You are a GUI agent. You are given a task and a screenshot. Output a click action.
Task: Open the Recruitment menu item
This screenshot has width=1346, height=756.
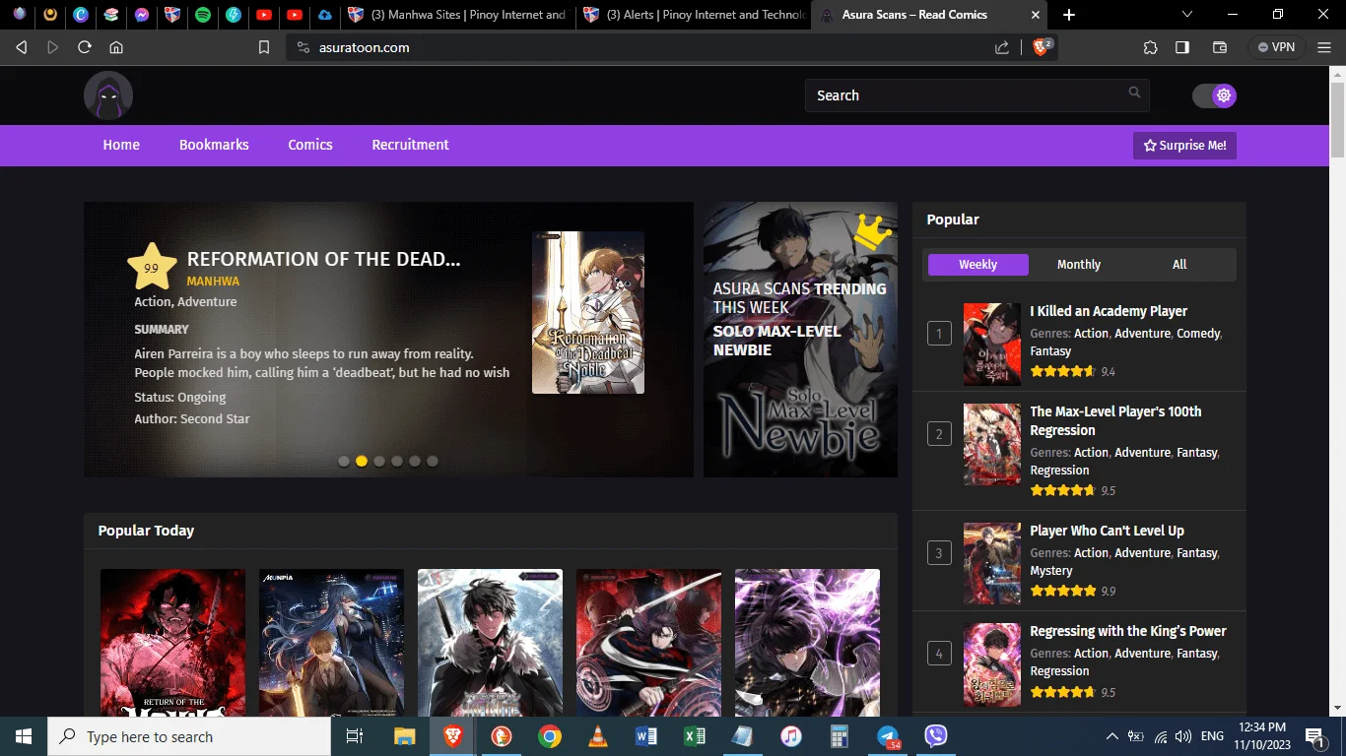coord(410,145)
